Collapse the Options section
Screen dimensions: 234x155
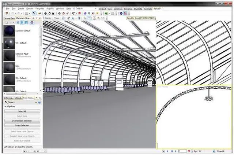coord(5,107)
